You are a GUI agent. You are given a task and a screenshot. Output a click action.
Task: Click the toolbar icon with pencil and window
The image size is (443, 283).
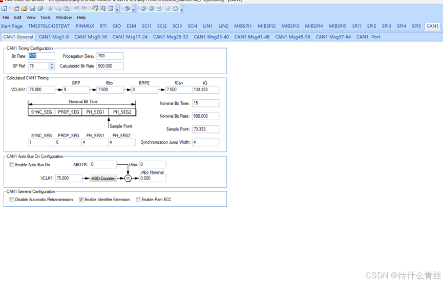click(x=102, y=9)
